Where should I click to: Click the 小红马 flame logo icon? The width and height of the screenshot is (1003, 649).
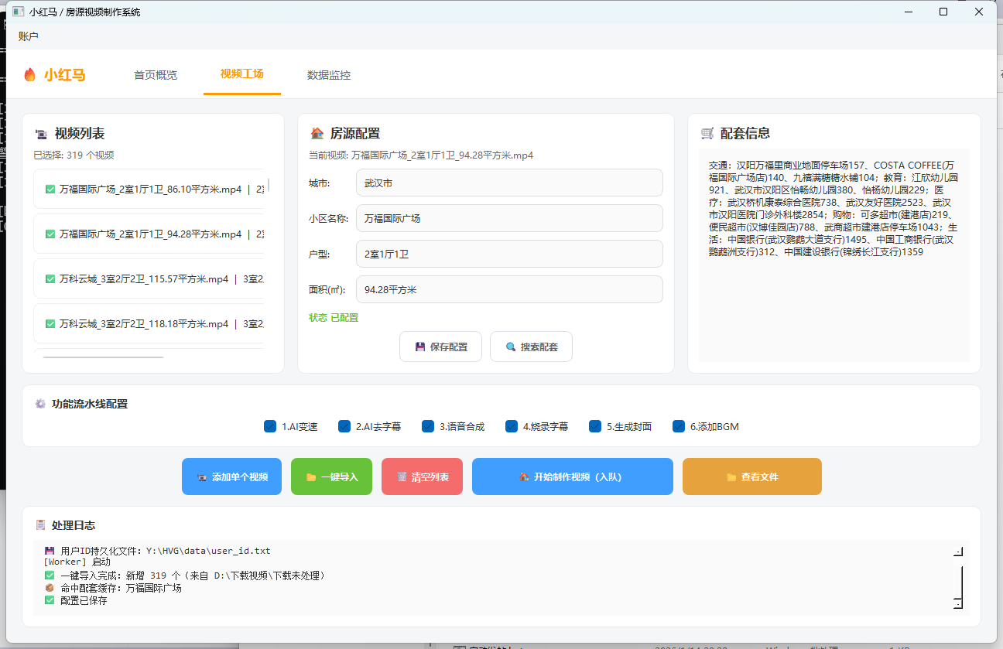[x=30, y=75]
